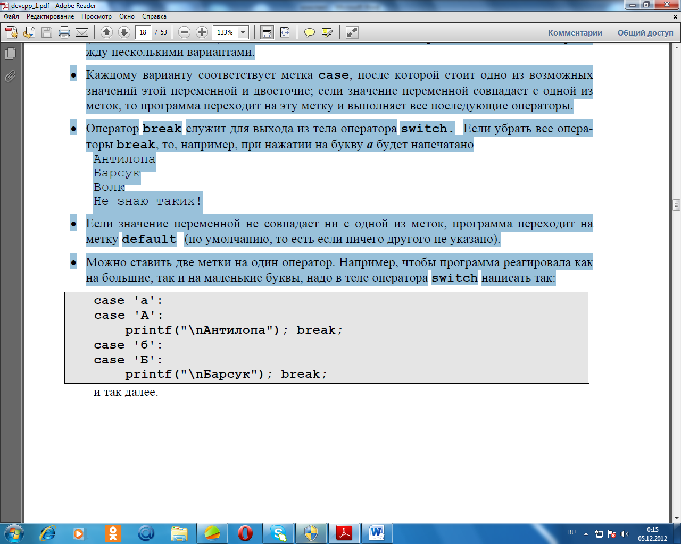681x544 pixels.
Task: Open the Attachments paperclip panel
Action: 10,76
